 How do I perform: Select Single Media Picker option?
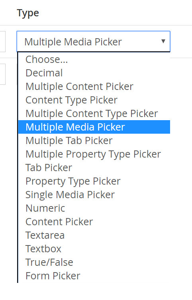tap(94, 195)
